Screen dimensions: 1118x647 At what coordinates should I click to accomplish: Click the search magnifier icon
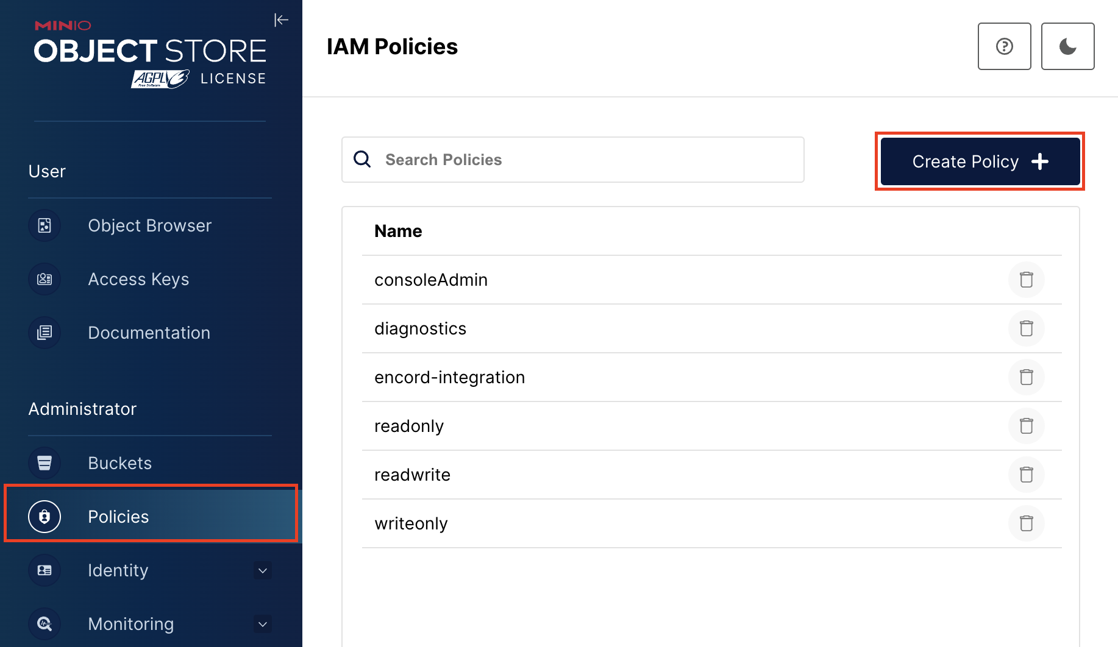[x=362, y=159]
